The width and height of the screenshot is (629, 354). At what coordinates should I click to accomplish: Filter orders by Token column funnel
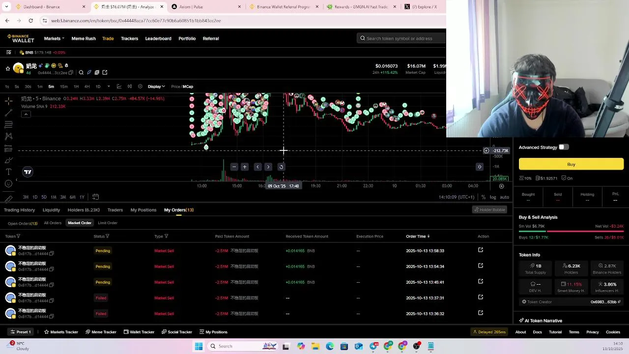(18, 236)
